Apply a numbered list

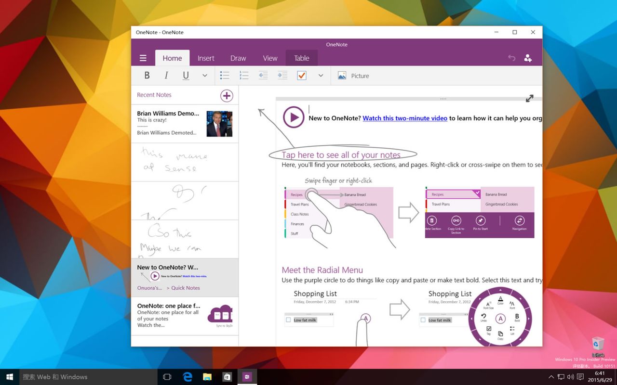[244, 76]
